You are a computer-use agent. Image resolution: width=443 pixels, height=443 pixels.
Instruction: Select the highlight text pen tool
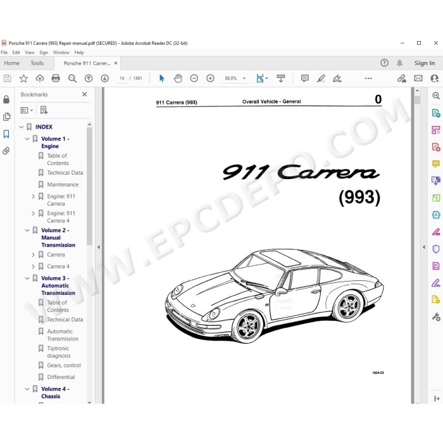(x=321, y=78)
